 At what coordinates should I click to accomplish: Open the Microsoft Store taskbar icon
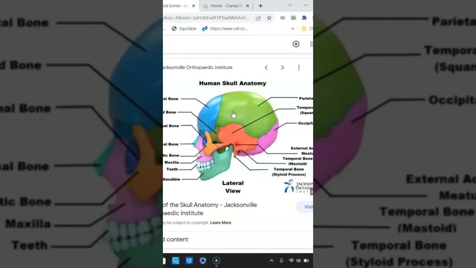click(x=176, y=261)
